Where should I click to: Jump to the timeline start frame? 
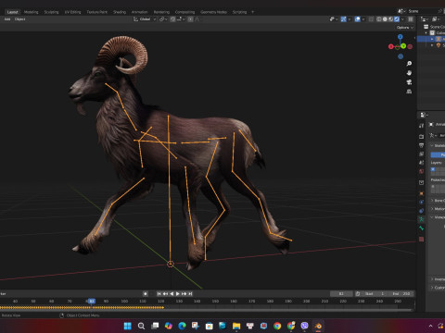159,294
